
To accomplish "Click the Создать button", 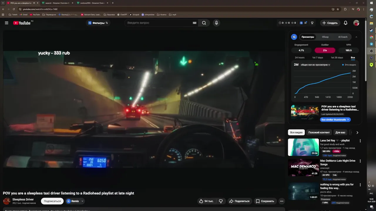I will click(330, 23).
